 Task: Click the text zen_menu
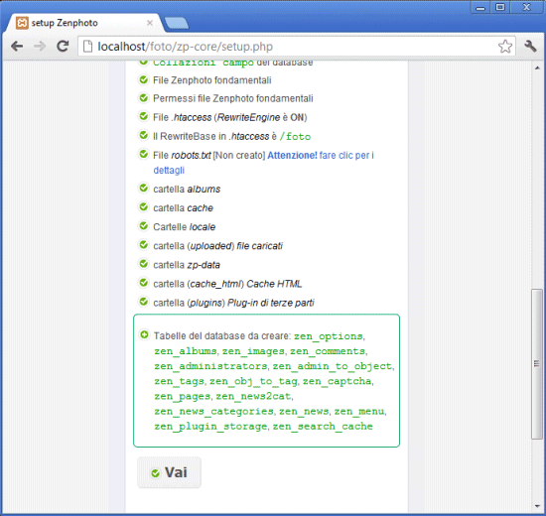click(359, 411)
